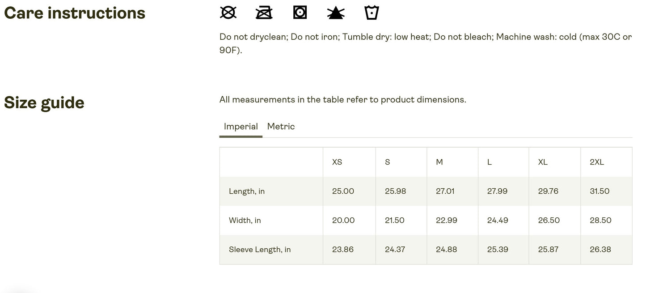Select the Length, in row label

tap(247, 191)
